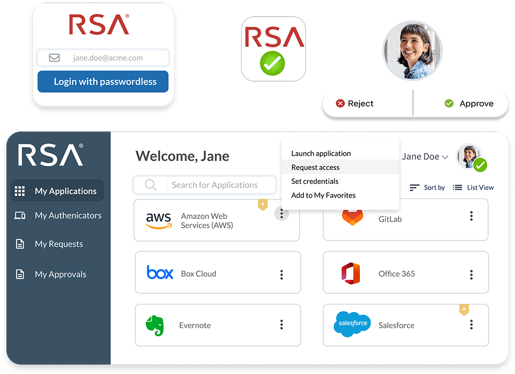
Task: Click the Amazon Web Services (AWS) label
Action: pos(207,220)
